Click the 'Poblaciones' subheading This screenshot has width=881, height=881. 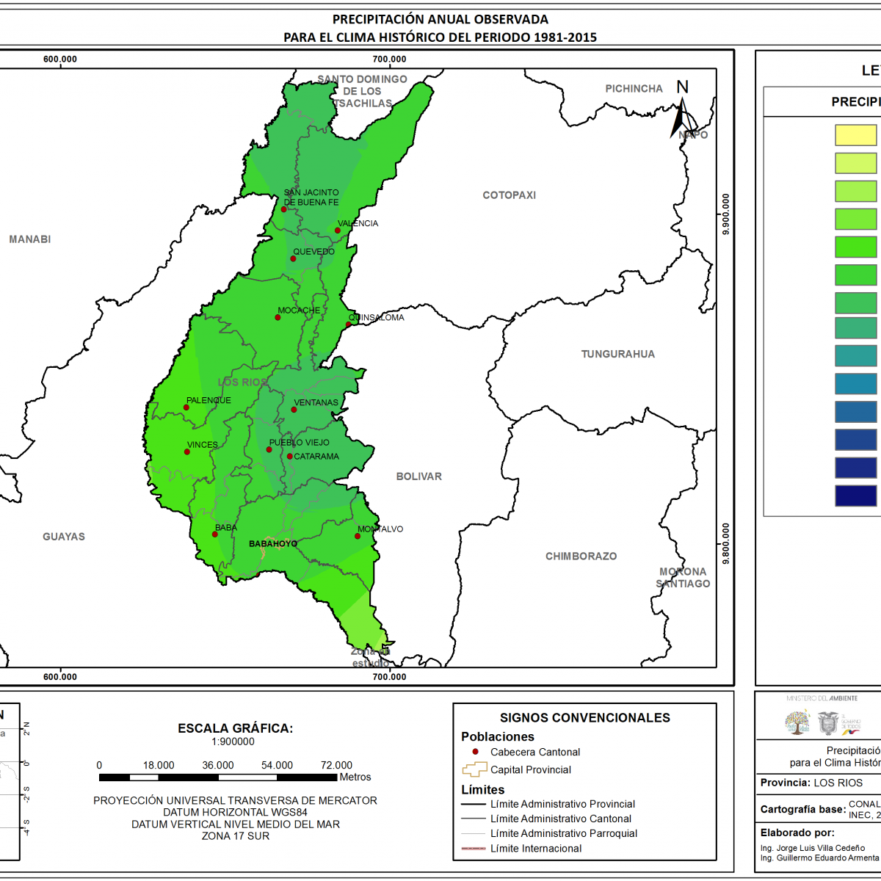[498, 737]
